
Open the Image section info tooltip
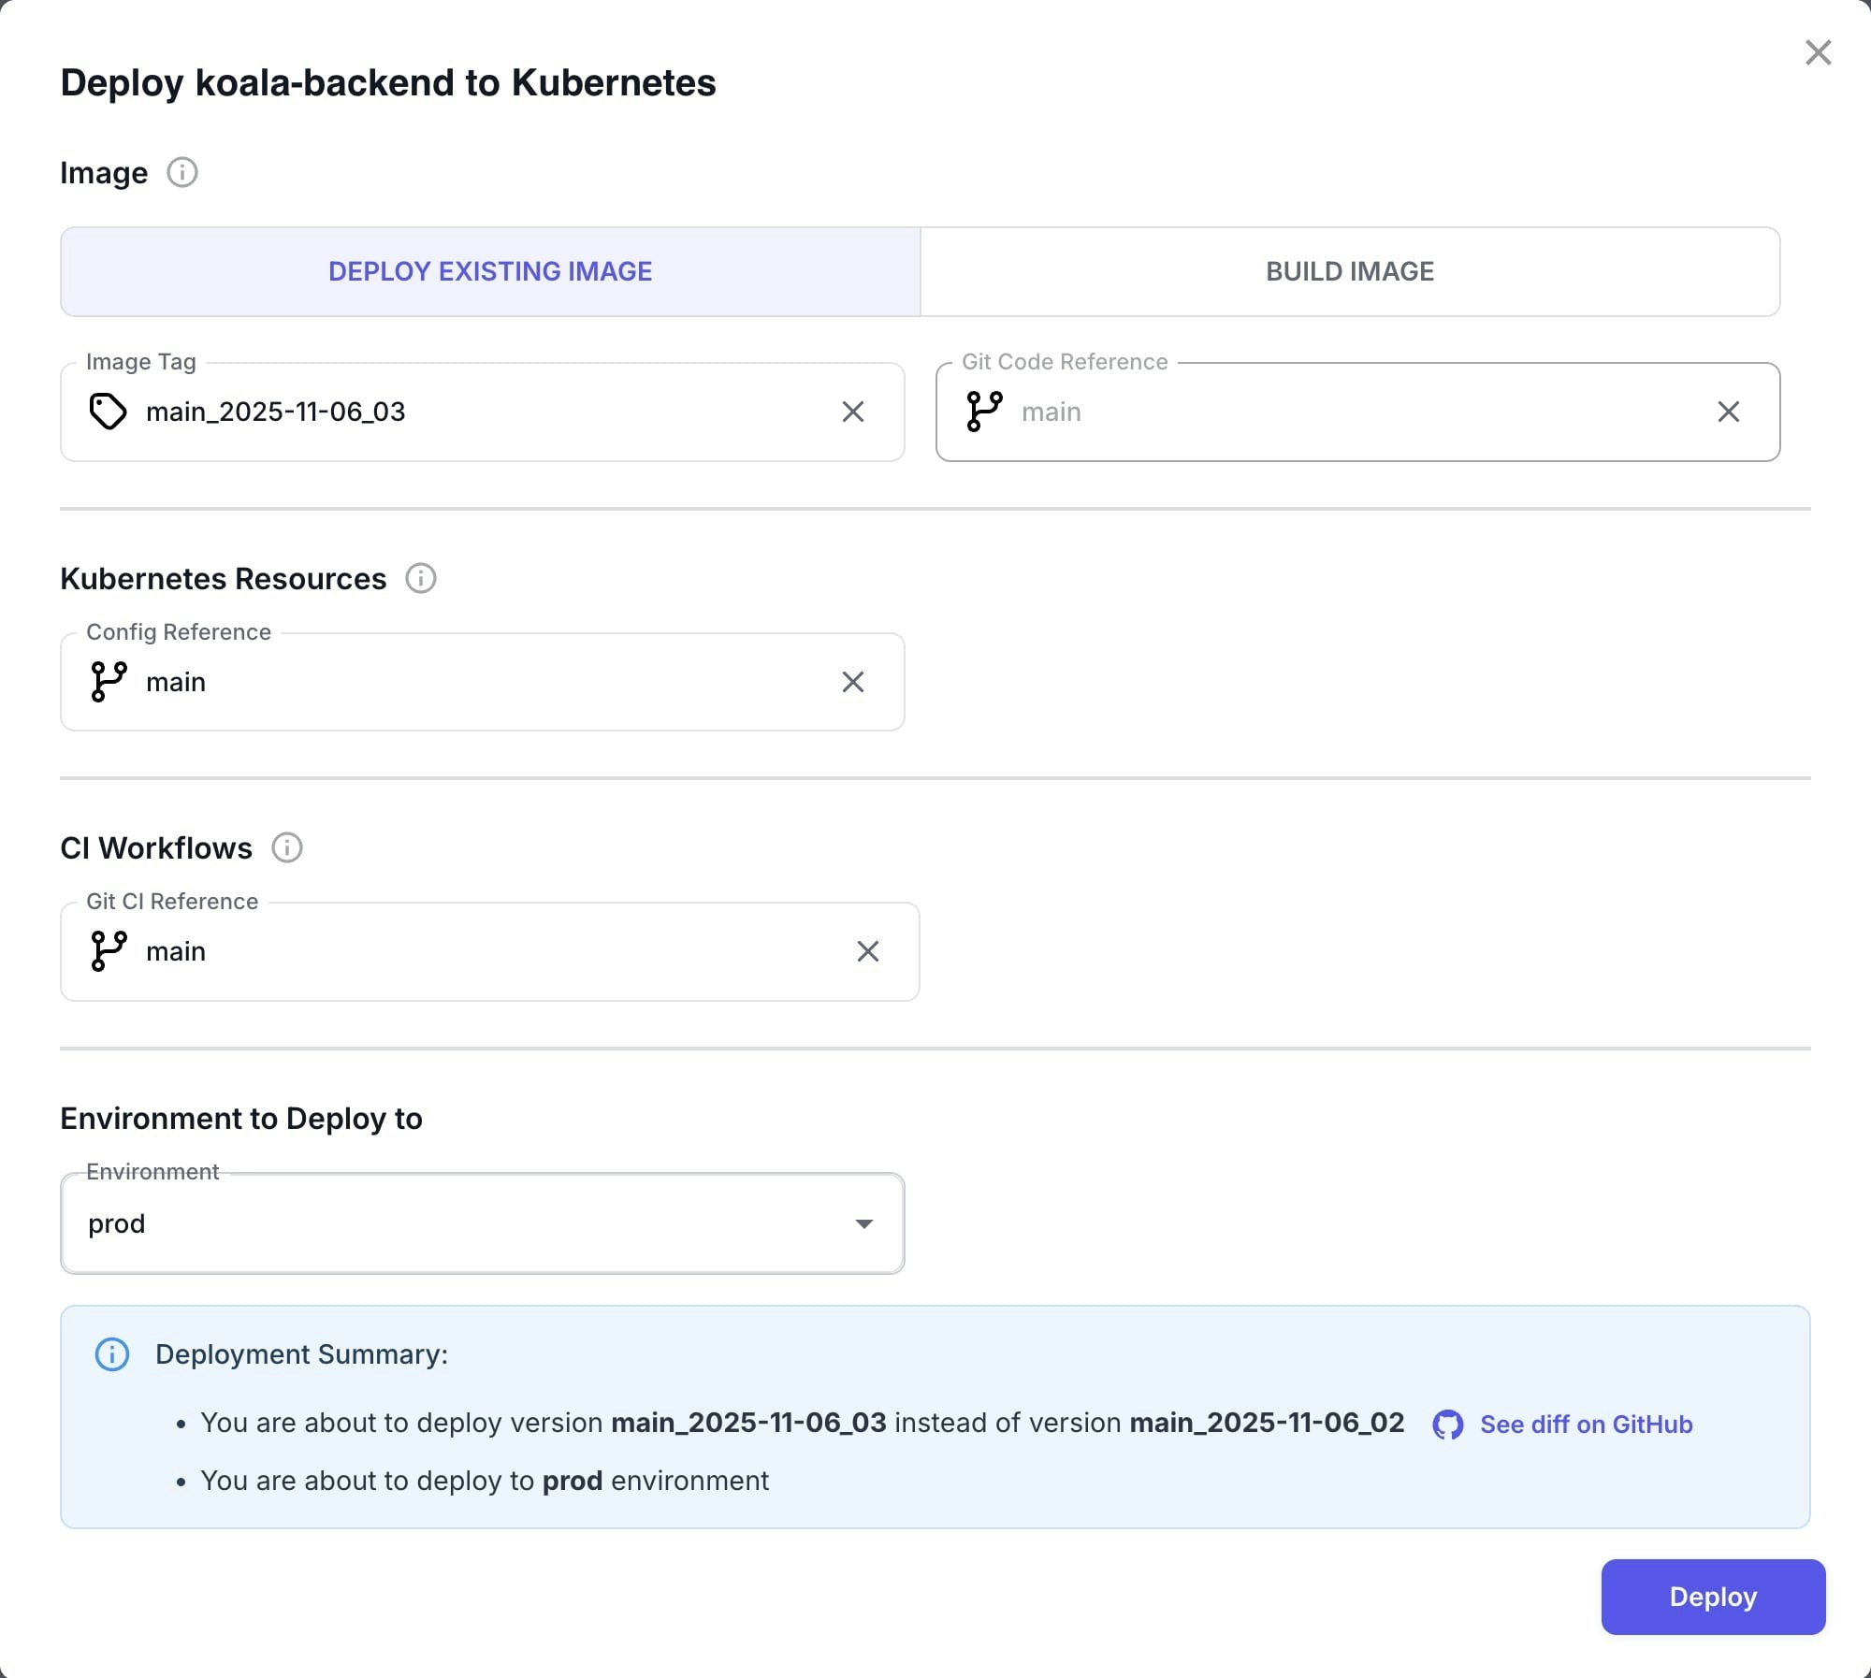coord(182,172)
